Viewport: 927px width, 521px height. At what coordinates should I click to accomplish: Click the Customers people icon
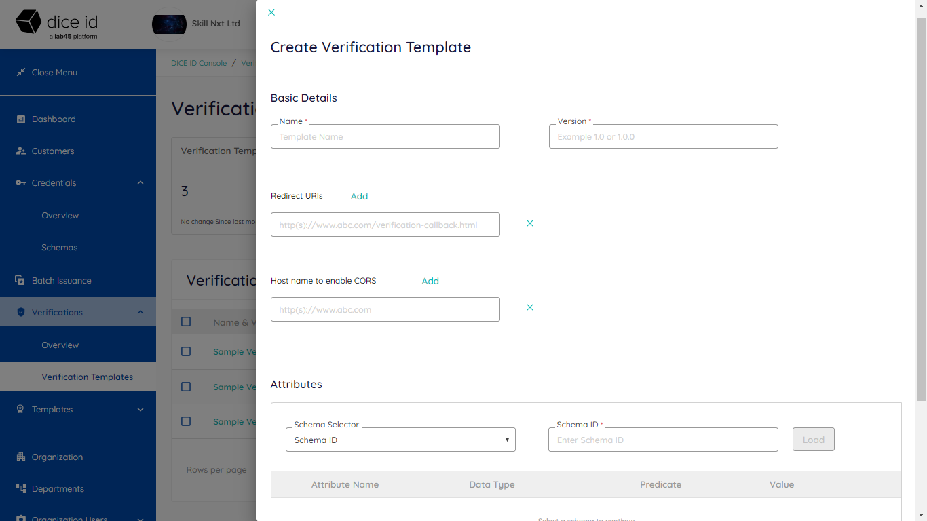pos(21,151)
